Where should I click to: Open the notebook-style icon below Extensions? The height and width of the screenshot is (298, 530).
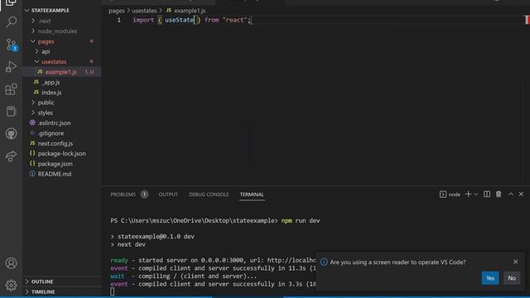11,111
